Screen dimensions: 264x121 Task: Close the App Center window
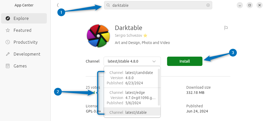pyautogui.click(x=260, y=5)
